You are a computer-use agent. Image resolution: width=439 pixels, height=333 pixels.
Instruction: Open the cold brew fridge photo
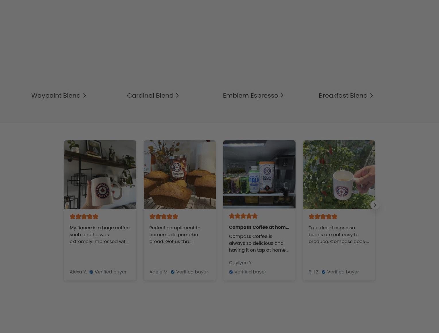(x=259, y=174)
